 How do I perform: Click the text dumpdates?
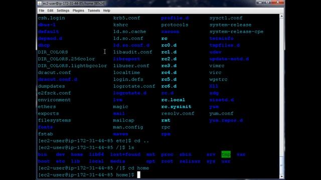coord(51,86)
